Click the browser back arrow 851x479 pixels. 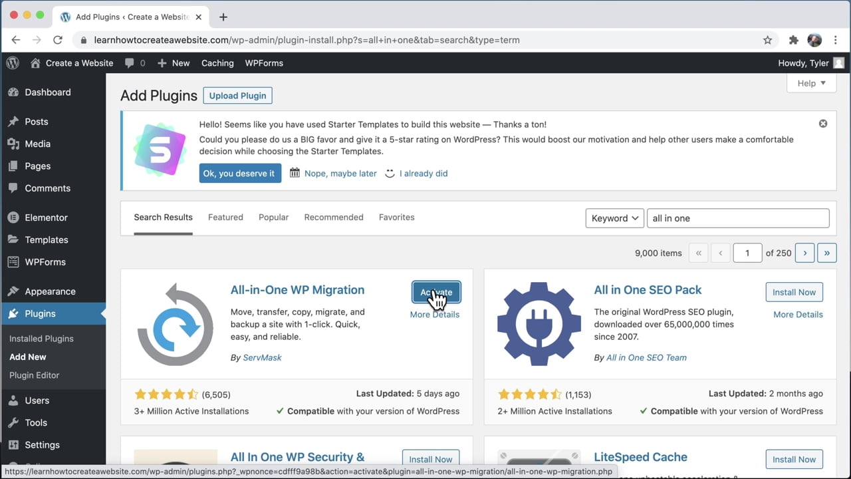[x=16, y=40]
